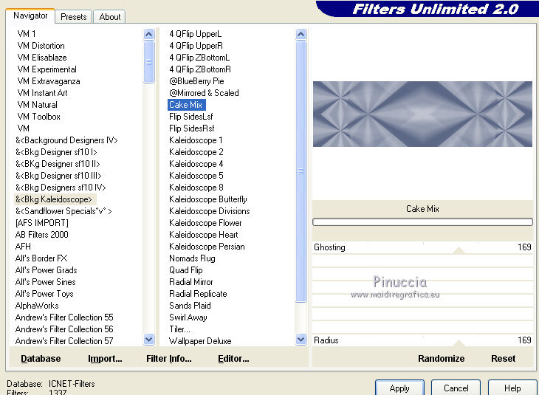This screenshot has width=539, height=395.
Task: Open the About tab
Action: [x=110, y=17]
